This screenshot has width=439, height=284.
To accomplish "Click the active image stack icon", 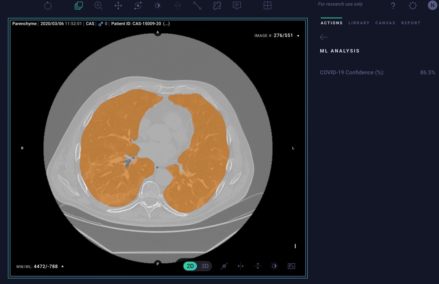I will (78, 6).
